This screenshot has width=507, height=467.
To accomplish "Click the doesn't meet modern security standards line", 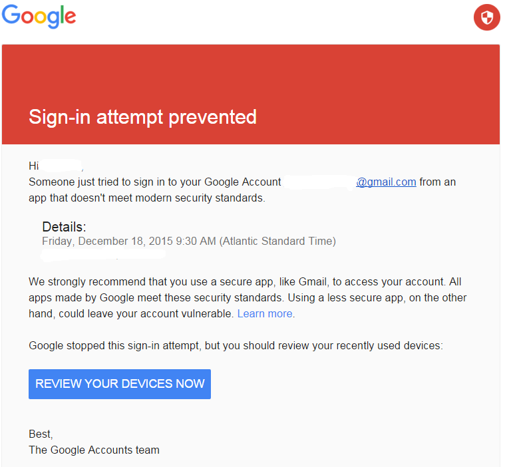I will [147, 198].
